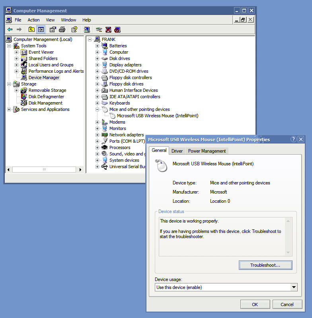Select Ports (COM & LPT) category

click(x=127, y=141)
